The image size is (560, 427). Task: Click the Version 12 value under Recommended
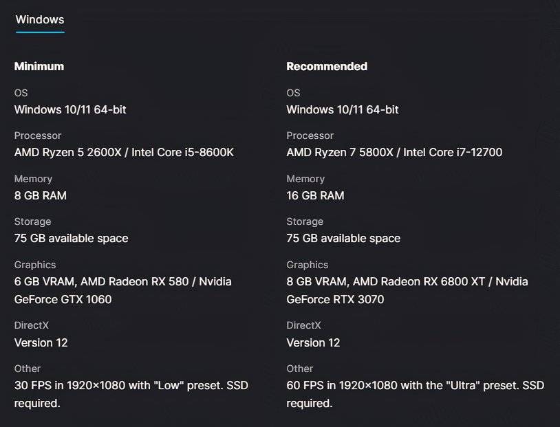[313, 342]
